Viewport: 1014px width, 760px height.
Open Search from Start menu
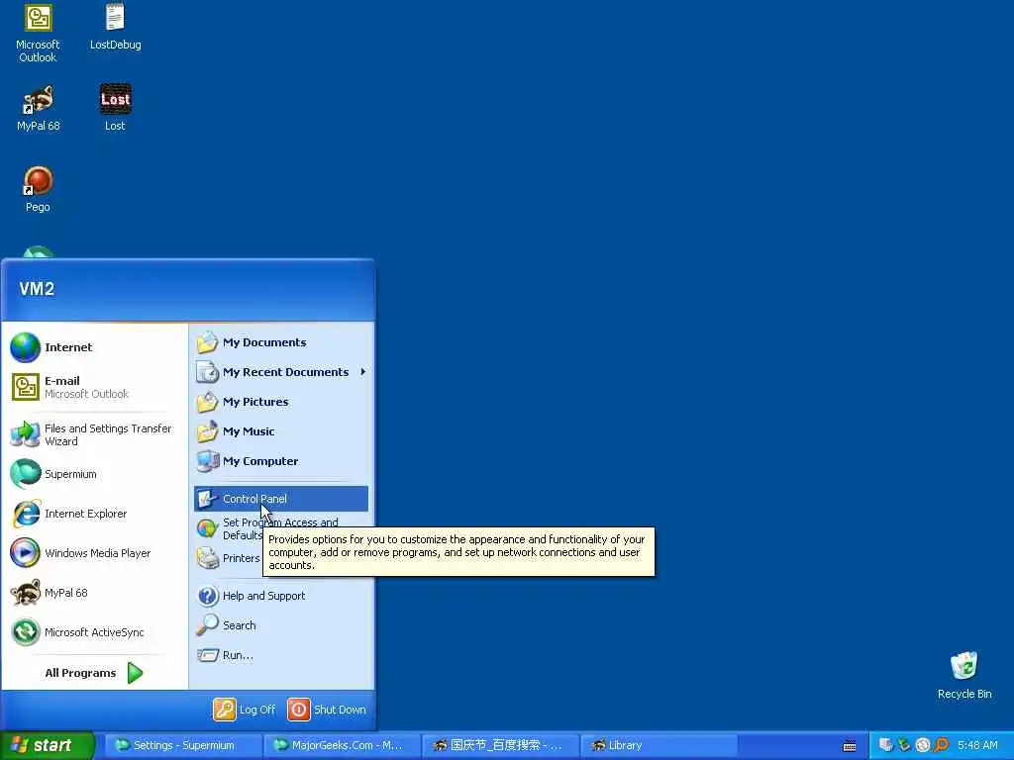280,625
